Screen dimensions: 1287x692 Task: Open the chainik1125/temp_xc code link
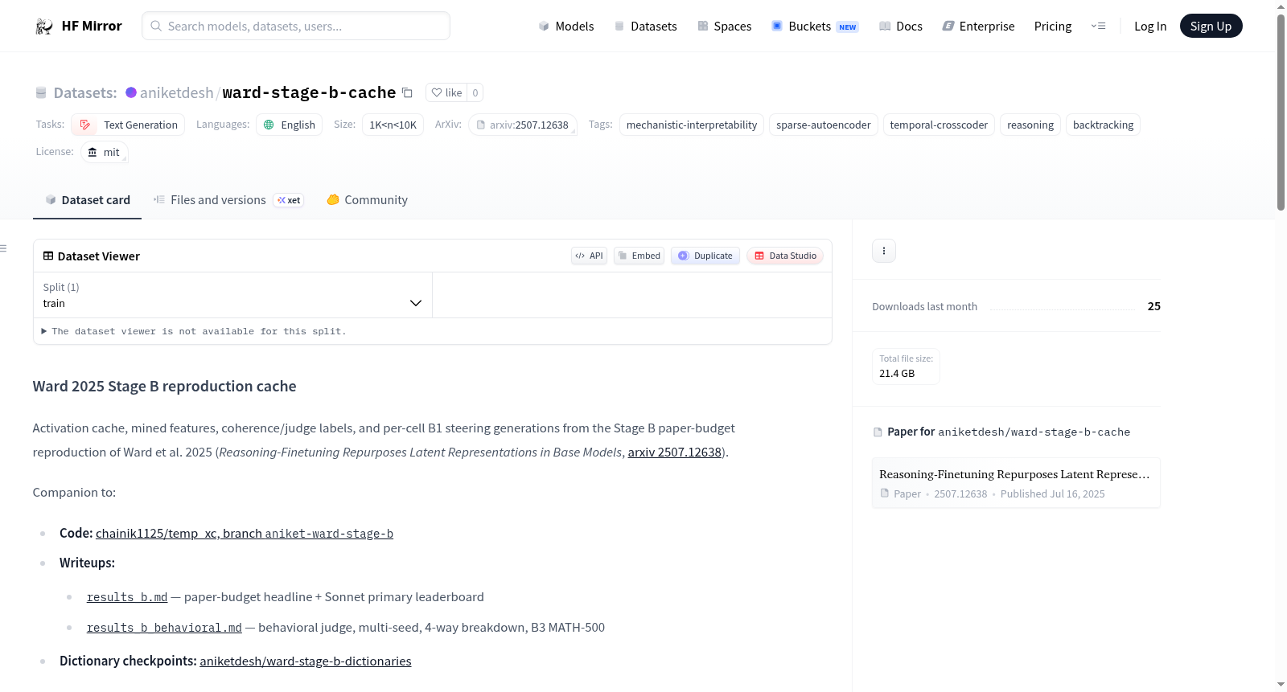[x=245, y=534]
